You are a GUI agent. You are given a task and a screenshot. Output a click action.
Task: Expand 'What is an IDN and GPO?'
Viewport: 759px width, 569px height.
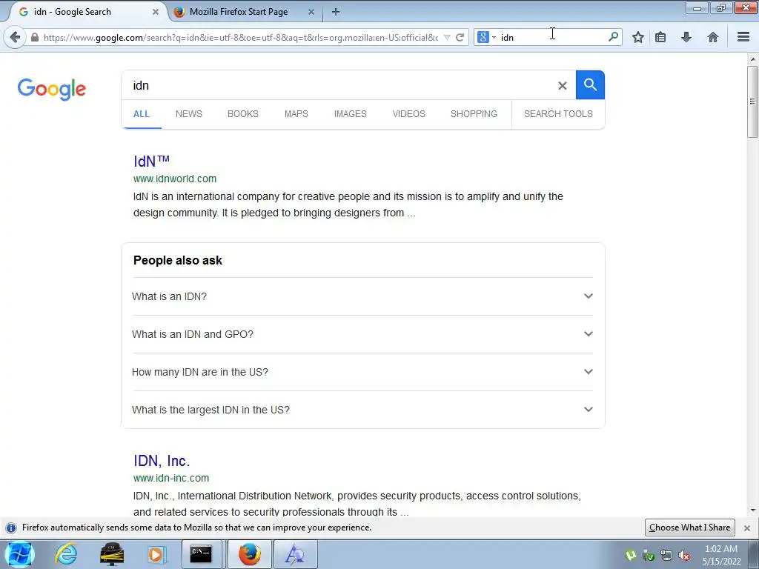(362, 334)
